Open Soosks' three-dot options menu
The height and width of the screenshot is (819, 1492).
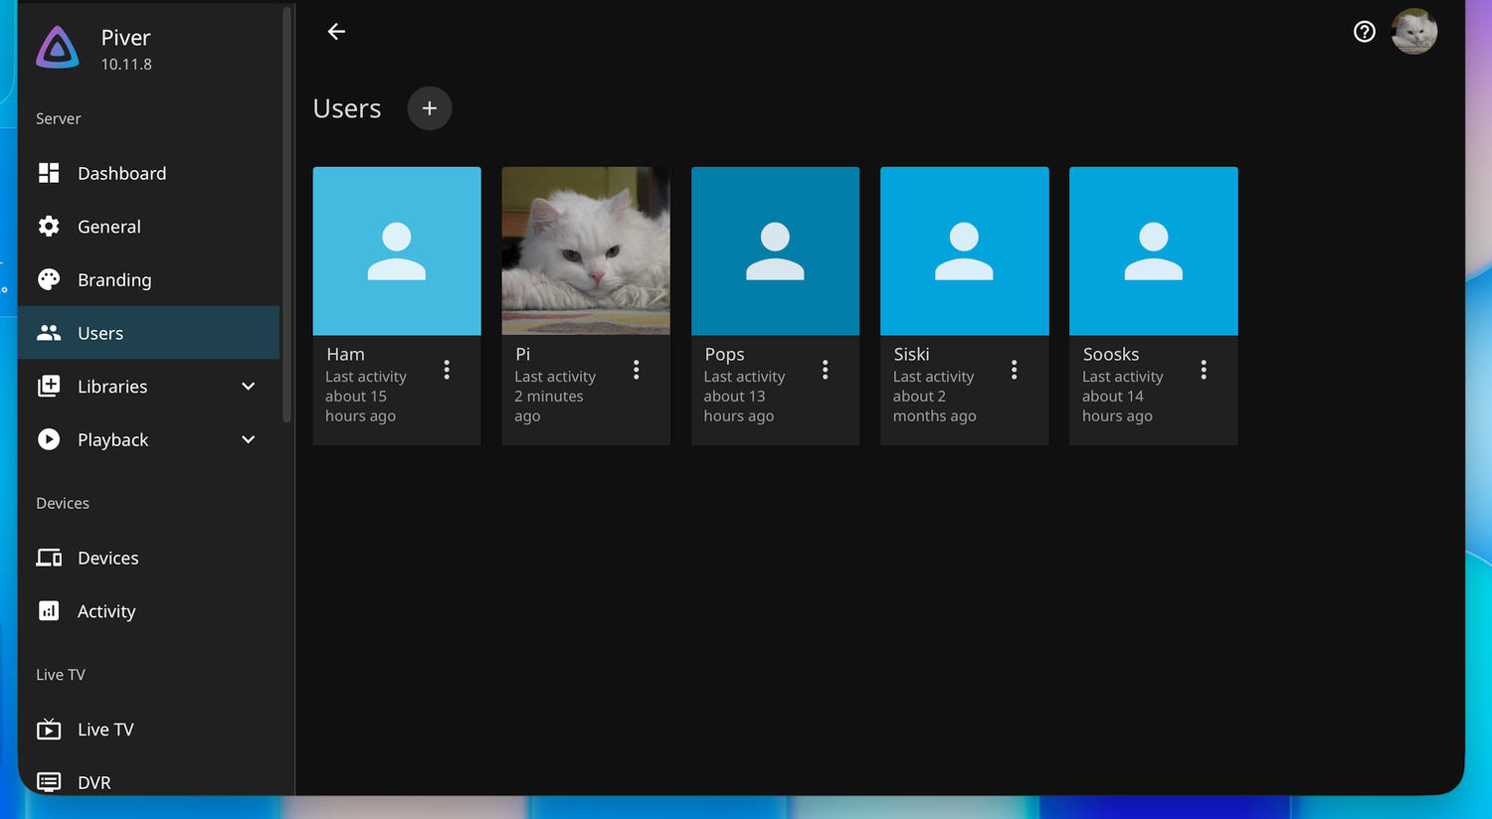tap(1204, 370)
